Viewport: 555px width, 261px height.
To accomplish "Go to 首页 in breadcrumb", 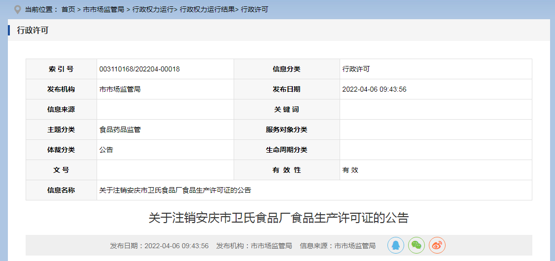I will [x=68, y=9].
